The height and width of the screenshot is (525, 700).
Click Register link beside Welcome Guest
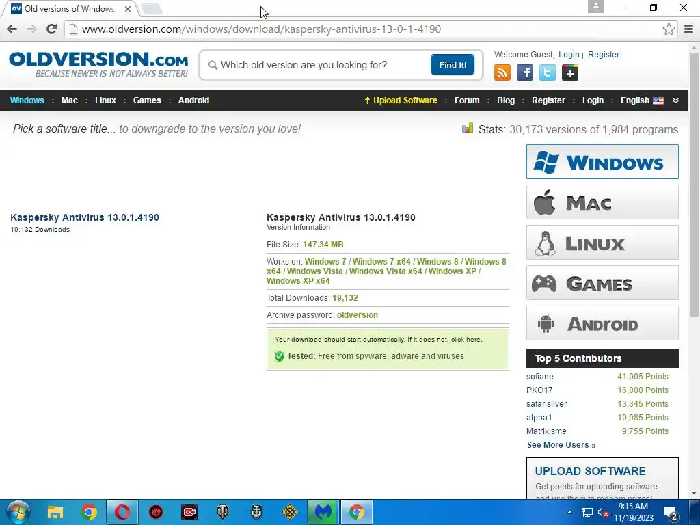(x=604, y=55)
